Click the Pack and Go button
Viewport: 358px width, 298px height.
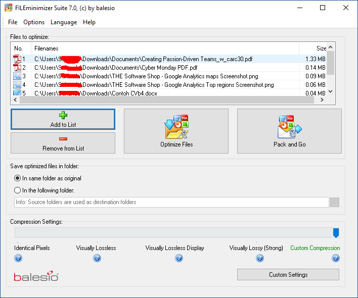click(289, 131)
